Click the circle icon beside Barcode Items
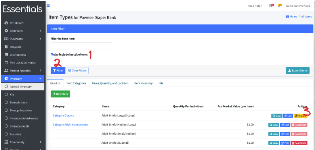The height and width of the screenshot is (150, 315). pos(6,102)
